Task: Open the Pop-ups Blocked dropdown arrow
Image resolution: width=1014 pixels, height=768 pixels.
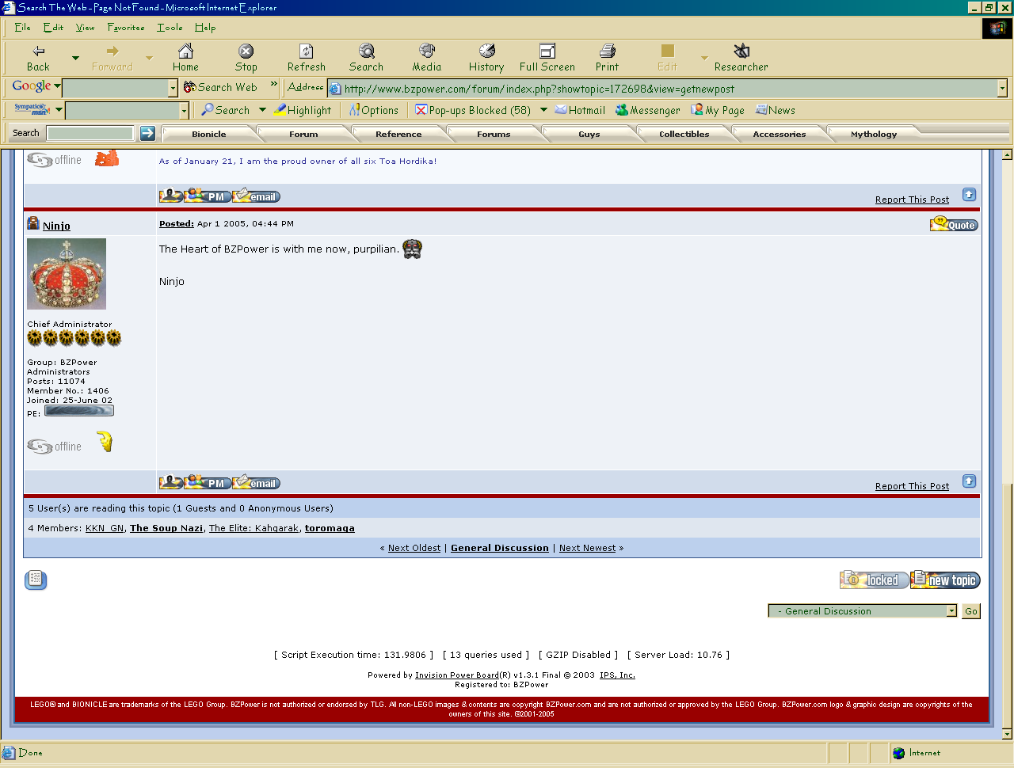Action: [x=543, y=110]
